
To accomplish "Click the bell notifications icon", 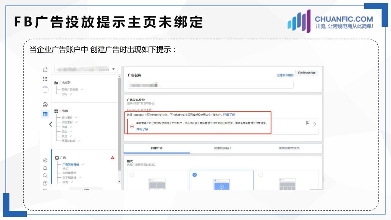I will coord(45,168).
